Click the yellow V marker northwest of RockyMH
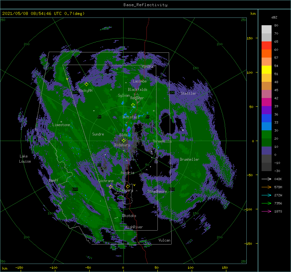This screenshot has height=272, width=291. pyautogui.click(x=67, y=79)
